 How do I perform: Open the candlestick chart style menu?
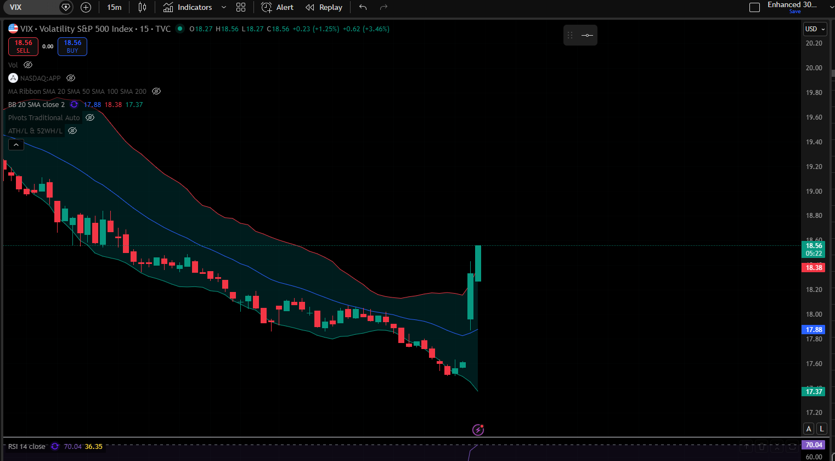tap(142, 7)
